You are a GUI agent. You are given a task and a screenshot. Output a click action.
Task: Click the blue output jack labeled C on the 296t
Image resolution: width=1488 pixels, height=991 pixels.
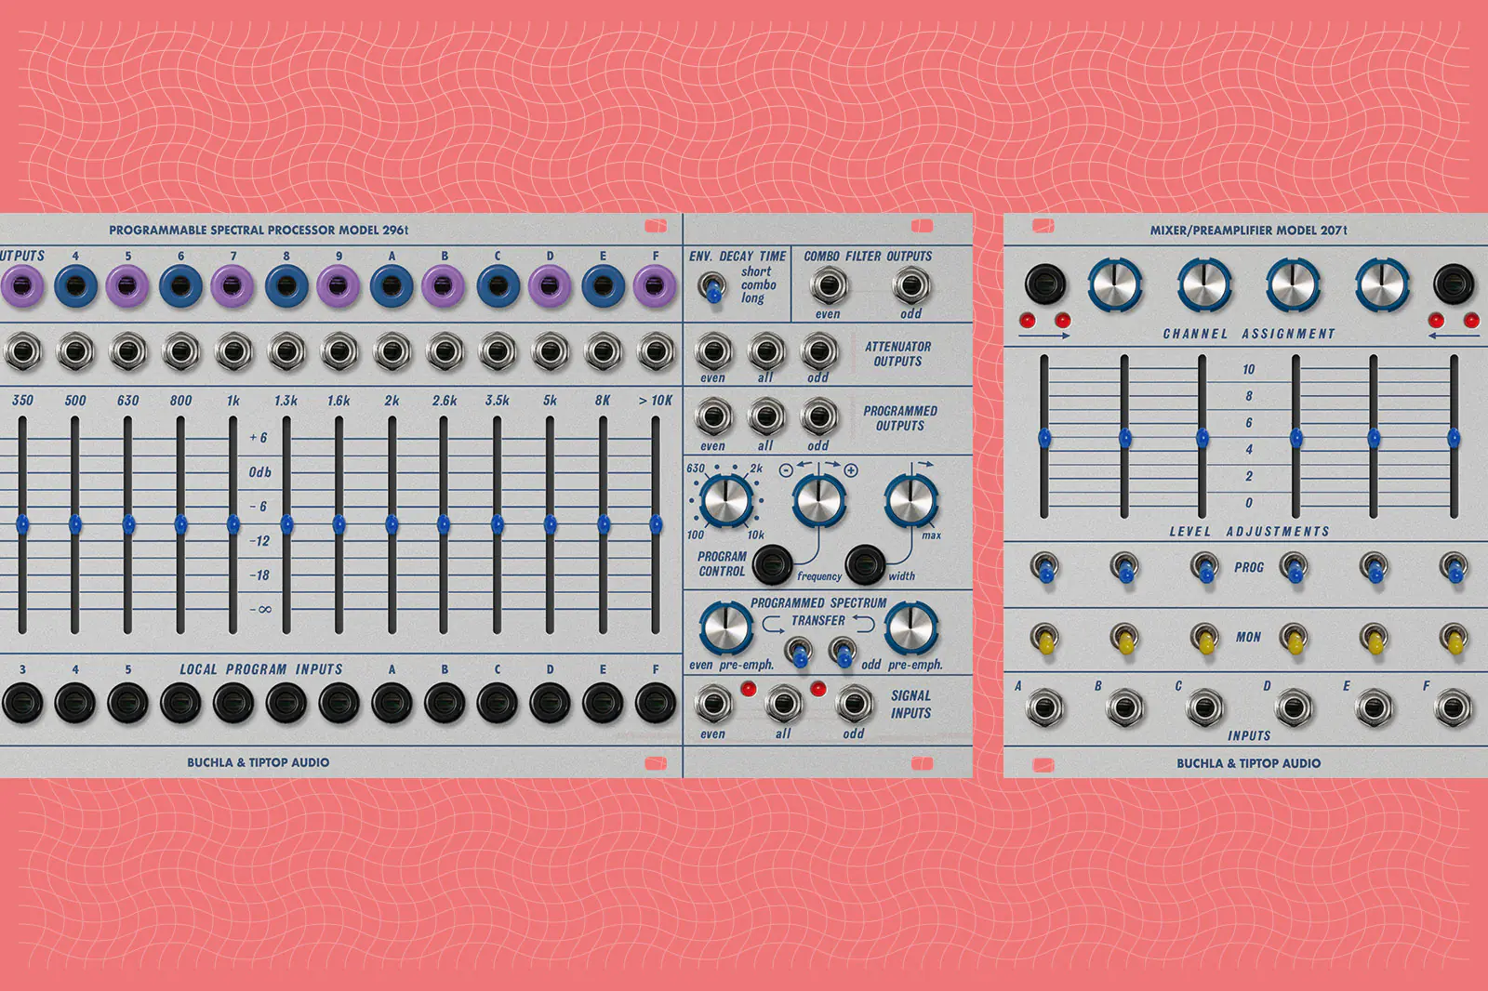498,286
